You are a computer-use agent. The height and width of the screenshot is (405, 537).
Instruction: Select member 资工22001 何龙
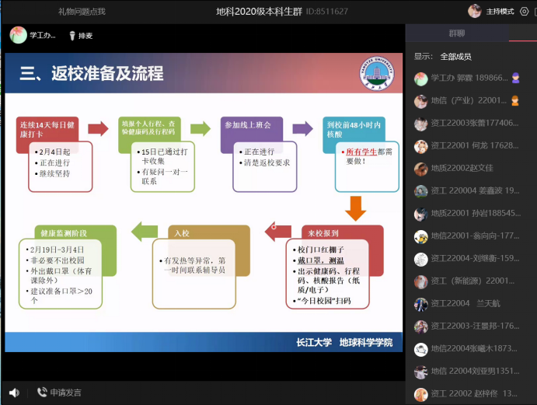click(474, 146)
